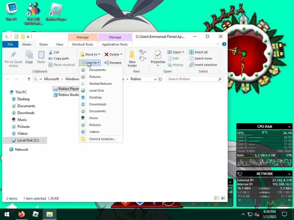The height and width of the screenshot is (220, 294).
Task: Select Videos in navigation pane
Action: click(22, 133)
